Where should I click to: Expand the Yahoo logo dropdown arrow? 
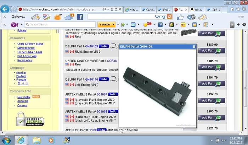point(21,25)
